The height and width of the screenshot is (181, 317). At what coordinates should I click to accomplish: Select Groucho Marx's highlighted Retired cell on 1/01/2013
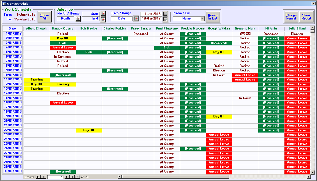tap(245, 34)
